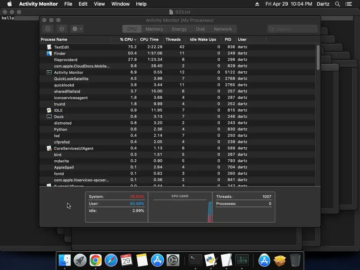This screenshot has height=270, width=360.
Task: Sort by CPU Time column header
Action: pyautogui.click(x=151, y=39)
